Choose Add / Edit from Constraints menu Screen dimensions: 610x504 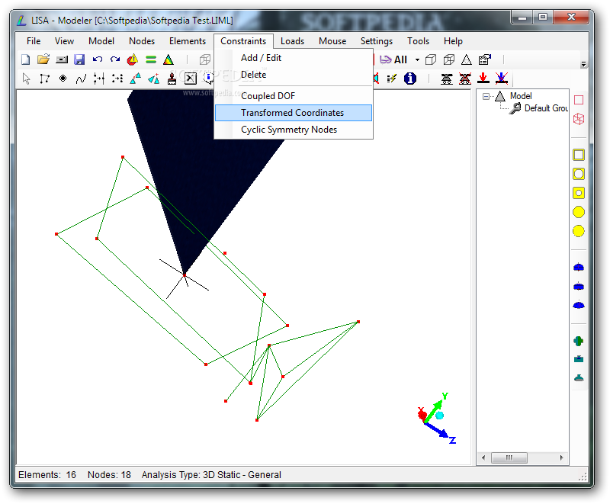pyautogui.click(x=294, y=57)
